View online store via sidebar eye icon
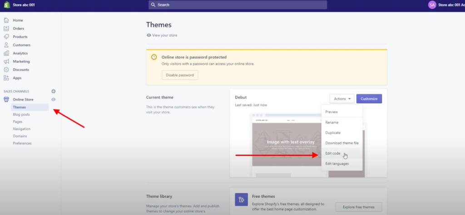 (54, 99)
